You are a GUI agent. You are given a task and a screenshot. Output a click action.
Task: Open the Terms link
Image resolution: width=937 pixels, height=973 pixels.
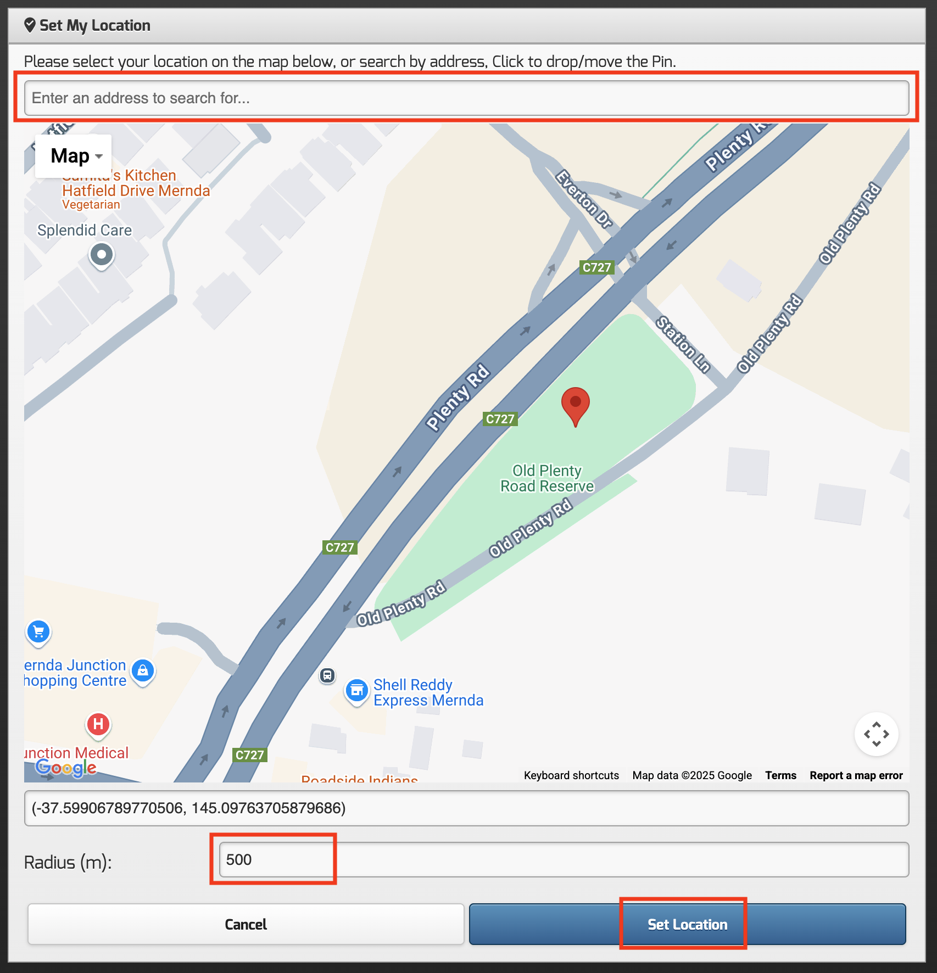[x=780, y=775]
